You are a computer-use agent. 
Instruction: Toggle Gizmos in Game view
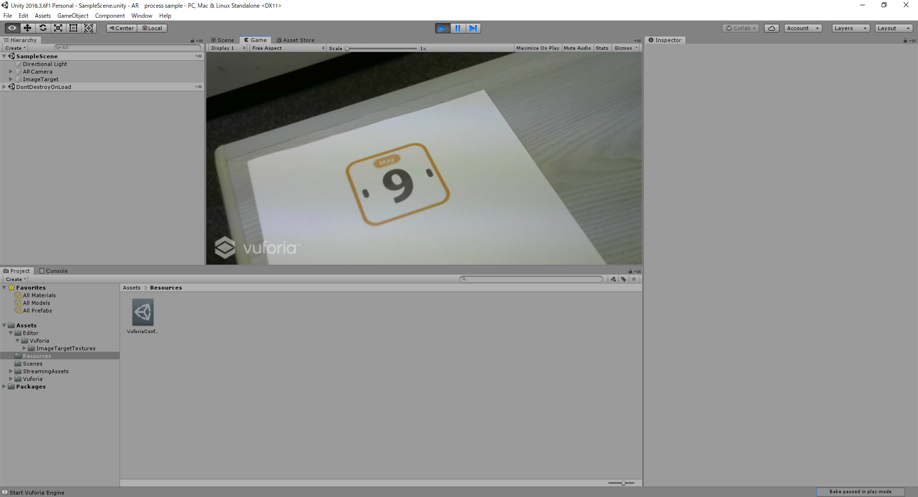coord(623,48)
